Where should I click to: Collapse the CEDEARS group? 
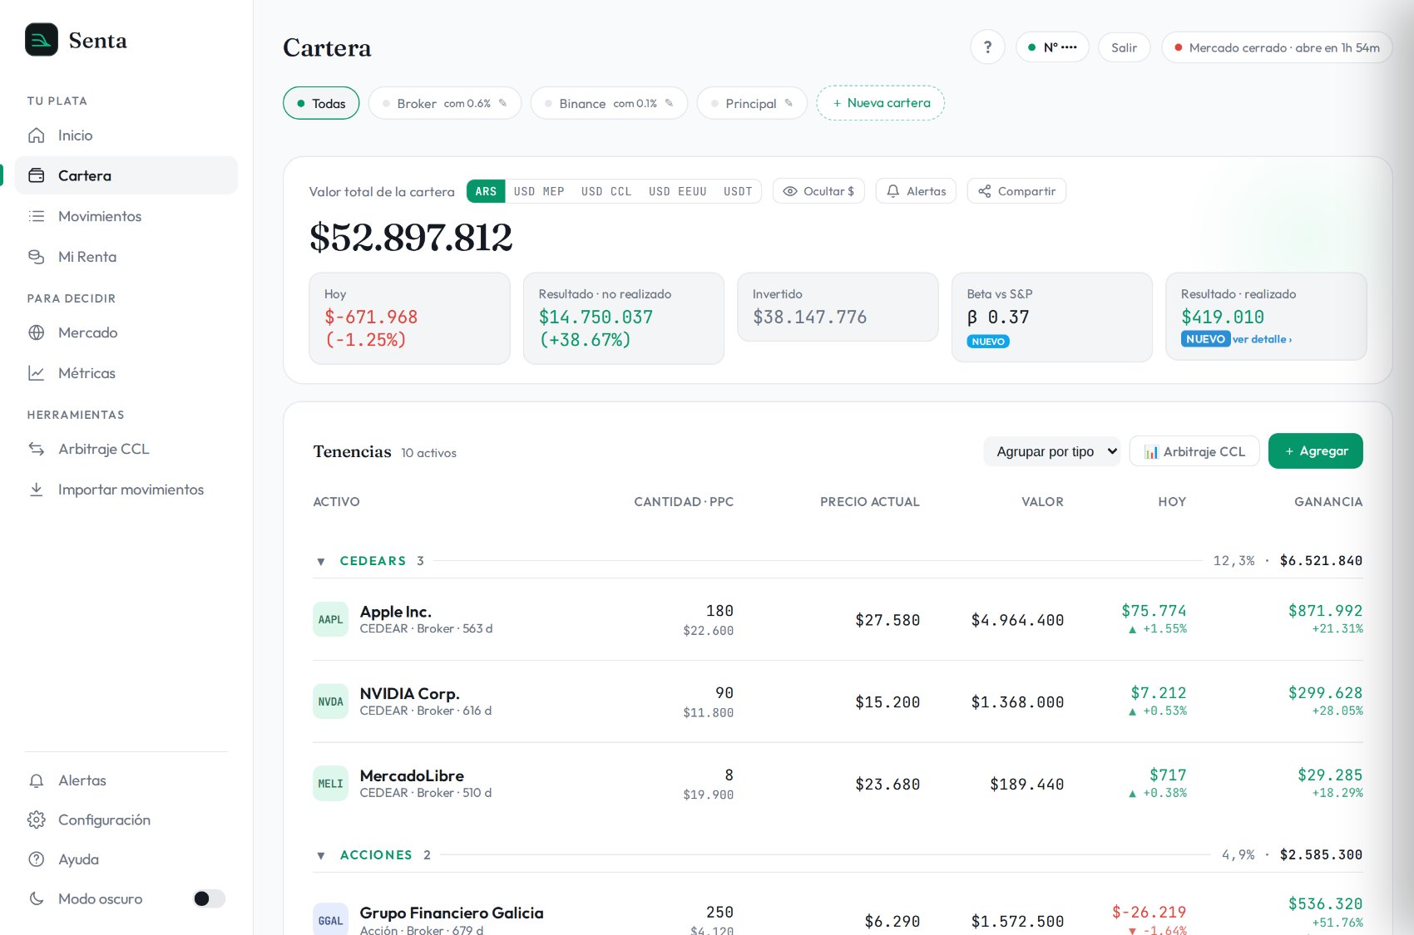321,562
